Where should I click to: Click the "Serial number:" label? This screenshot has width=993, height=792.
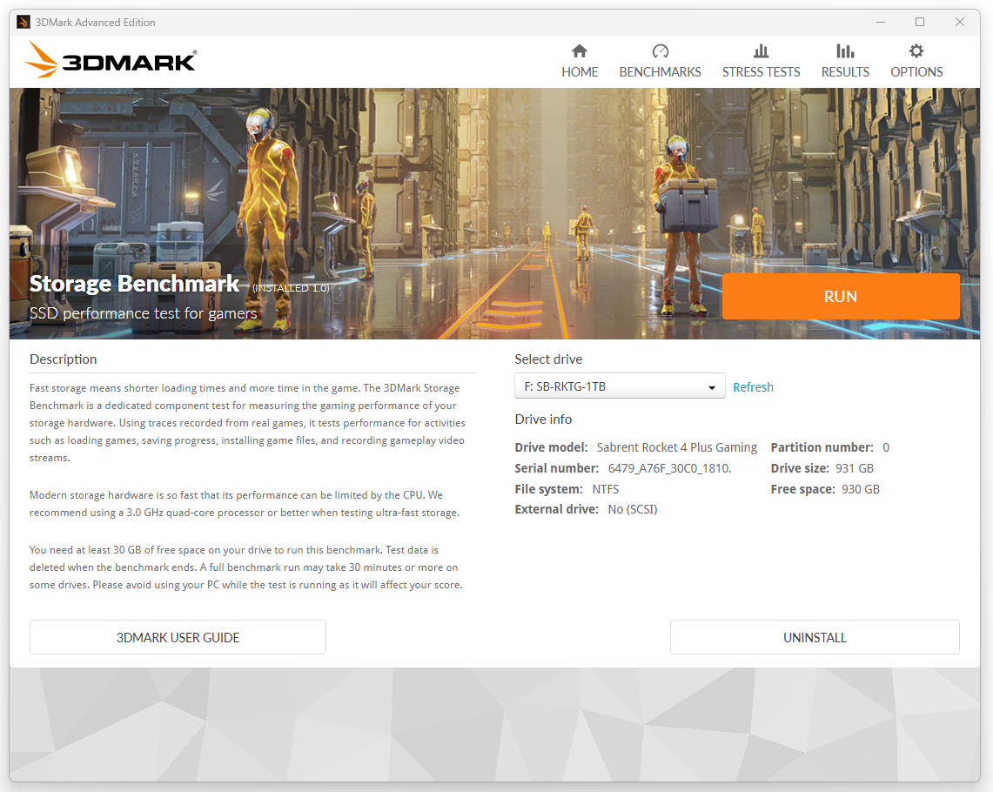pyautogui.click(x=557, y=468)
